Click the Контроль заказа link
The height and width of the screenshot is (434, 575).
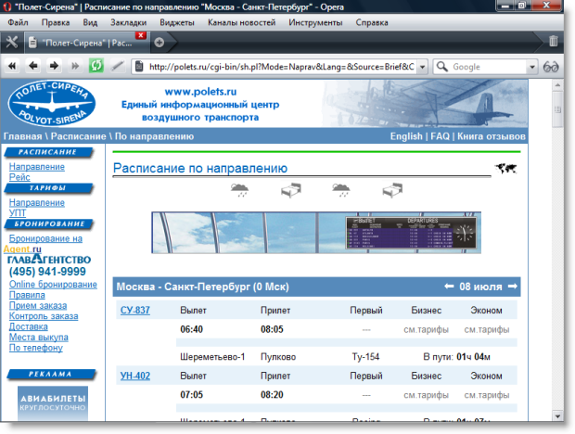coord(44,316)
